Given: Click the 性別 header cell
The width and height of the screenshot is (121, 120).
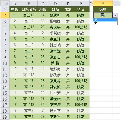Looking at the screenshot, I should click(x=68, y=9).
